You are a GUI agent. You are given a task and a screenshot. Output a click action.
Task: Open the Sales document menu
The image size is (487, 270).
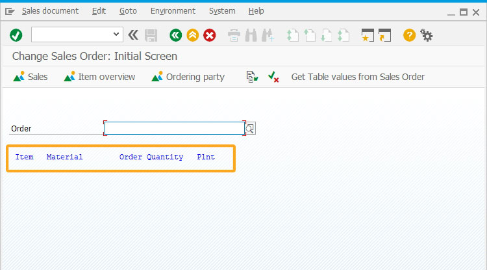click(x=50, y=11)
